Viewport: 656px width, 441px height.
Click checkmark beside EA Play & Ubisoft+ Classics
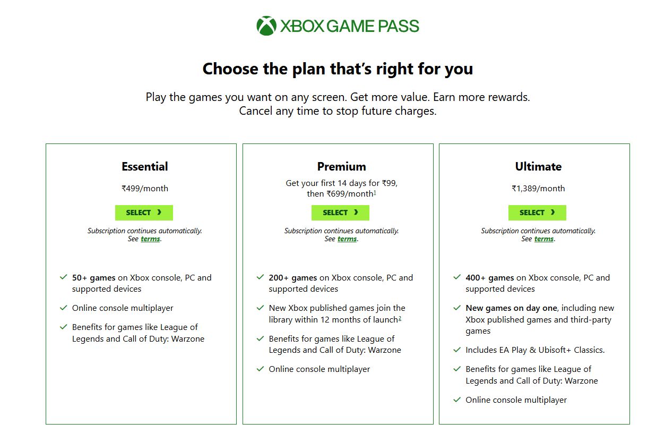click(457, 350)
